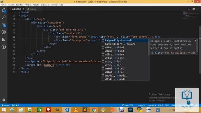This screenshot has height=113, width=201.
Task: Click the Windows Start button
Action: coord(3,110)
